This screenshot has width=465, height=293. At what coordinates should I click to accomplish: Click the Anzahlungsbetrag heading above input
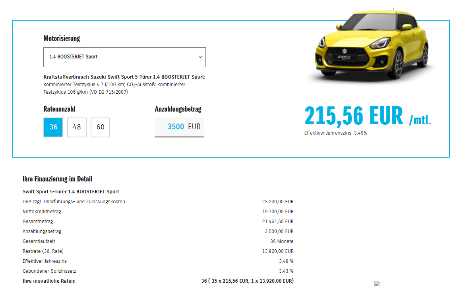[x=178, y=109]
